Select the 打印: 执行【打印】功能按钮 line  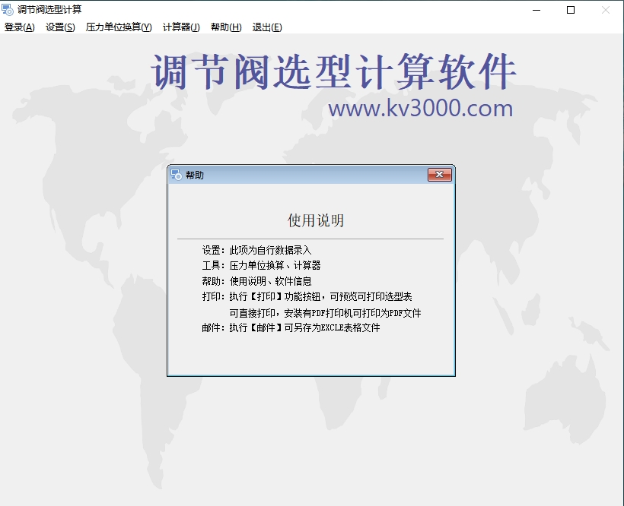coord(307,297)
